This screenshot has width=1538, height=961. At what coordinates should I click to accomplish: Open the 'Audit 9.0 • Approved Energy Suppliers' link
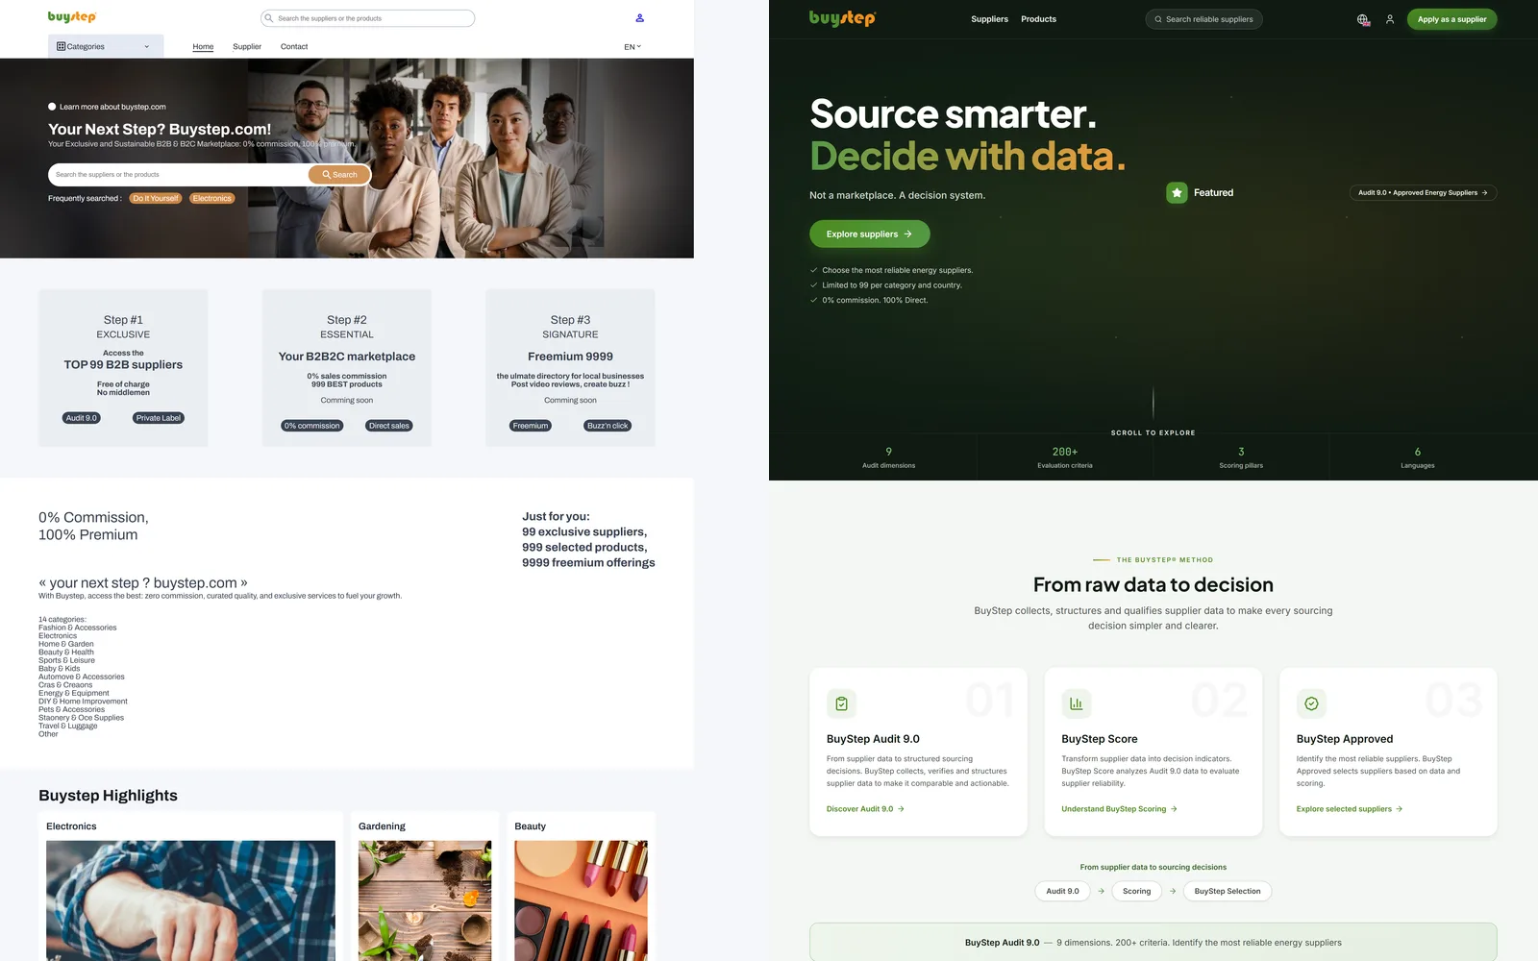1423,193
